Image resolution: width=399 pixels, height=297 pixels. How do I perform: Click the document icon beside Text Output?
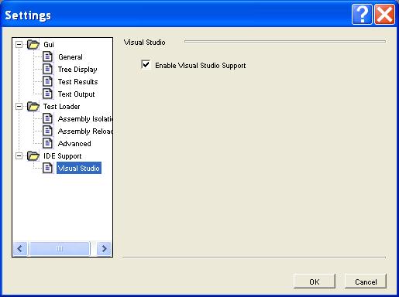click(x=47, y=94)
